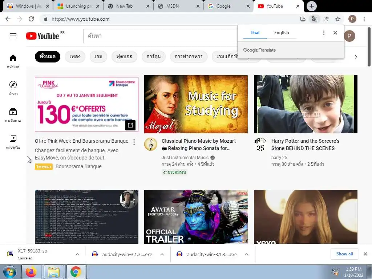Click the browser back arrow
Viewport: 372px width, 279px height.
(x=8, y=19)
